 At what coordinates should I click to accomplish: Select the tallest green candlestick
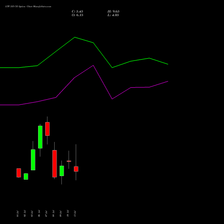(40, 137)
